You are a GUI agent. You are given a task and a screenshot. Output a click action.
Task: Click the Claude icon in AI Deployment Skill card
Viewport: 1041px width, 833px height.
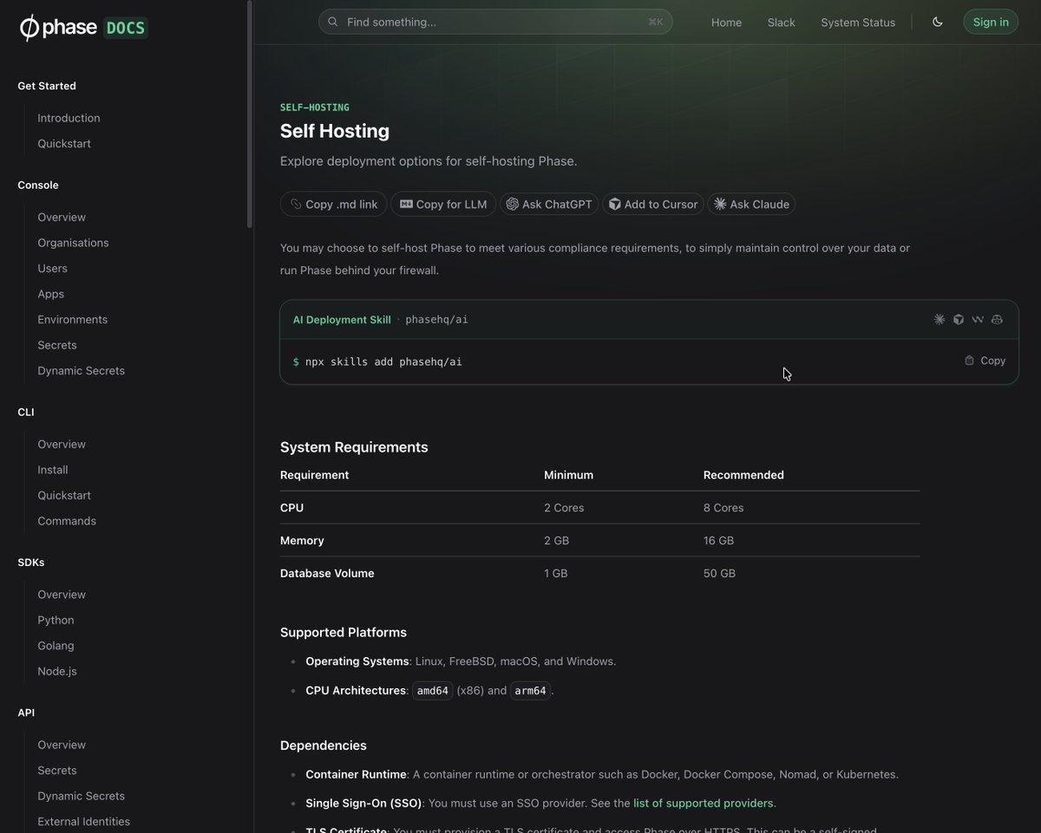940,319
